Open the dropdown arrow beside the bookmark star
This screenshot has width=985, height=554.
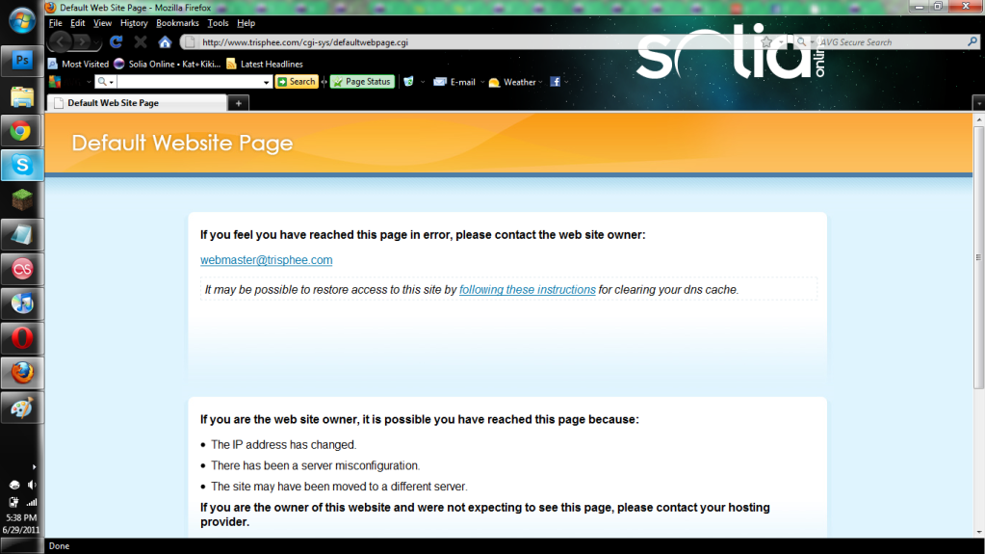pyautogui.click(x=781, y=42)
